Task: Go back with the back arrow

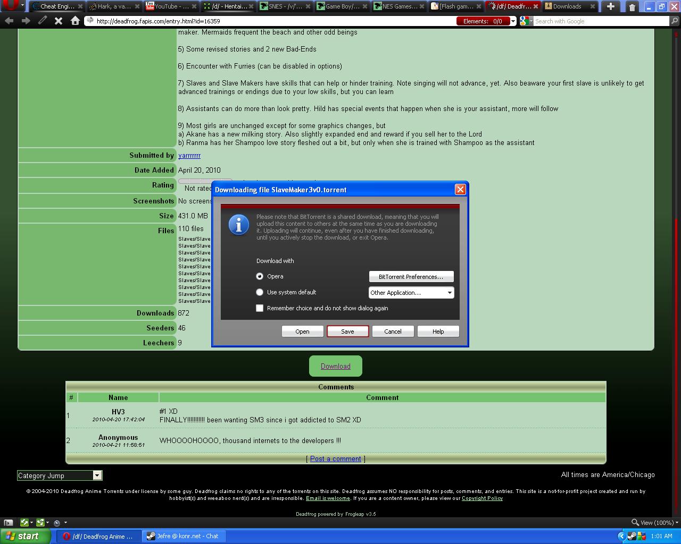Action: [x=9, y=21]
